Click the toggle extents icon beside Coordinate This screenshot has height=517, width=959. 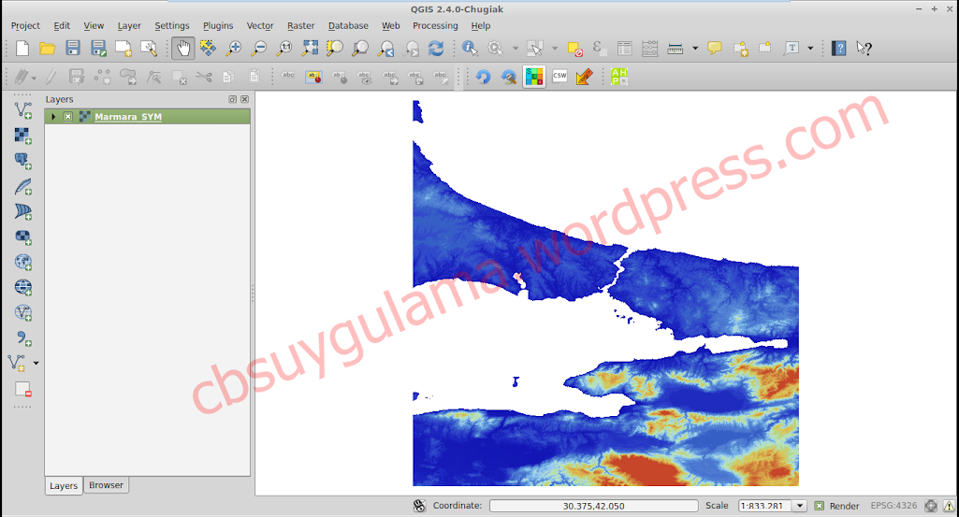click(419, 506)
